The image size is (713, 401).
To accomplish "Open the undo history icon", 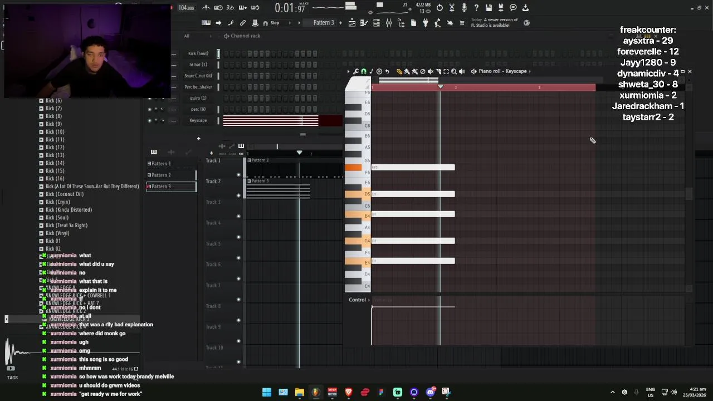I will 439,8.
